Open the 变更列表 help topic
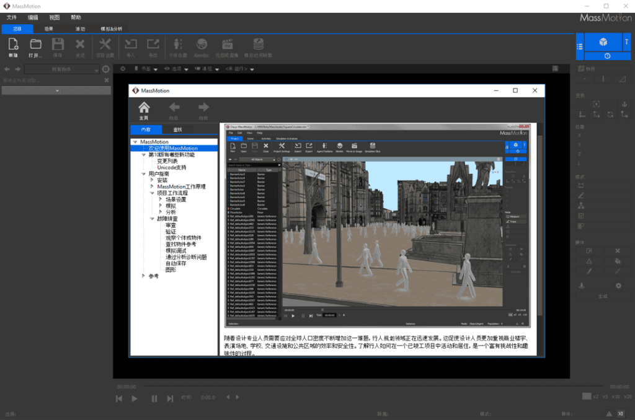This screenshot has width=635, height=420. 167,161
